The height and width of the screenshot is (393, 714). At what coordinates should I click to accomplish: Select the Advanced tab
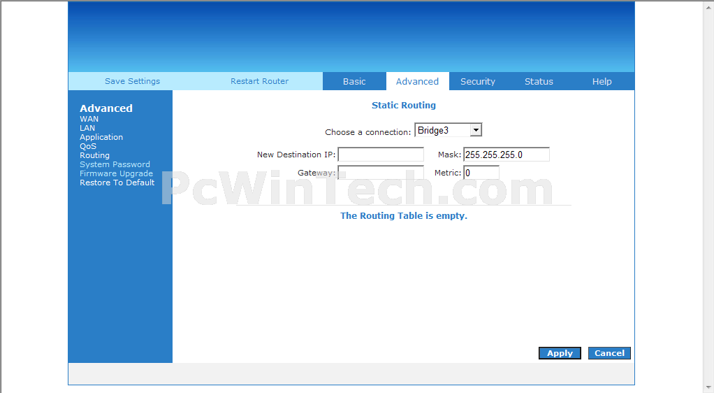[x=417, y=81]
